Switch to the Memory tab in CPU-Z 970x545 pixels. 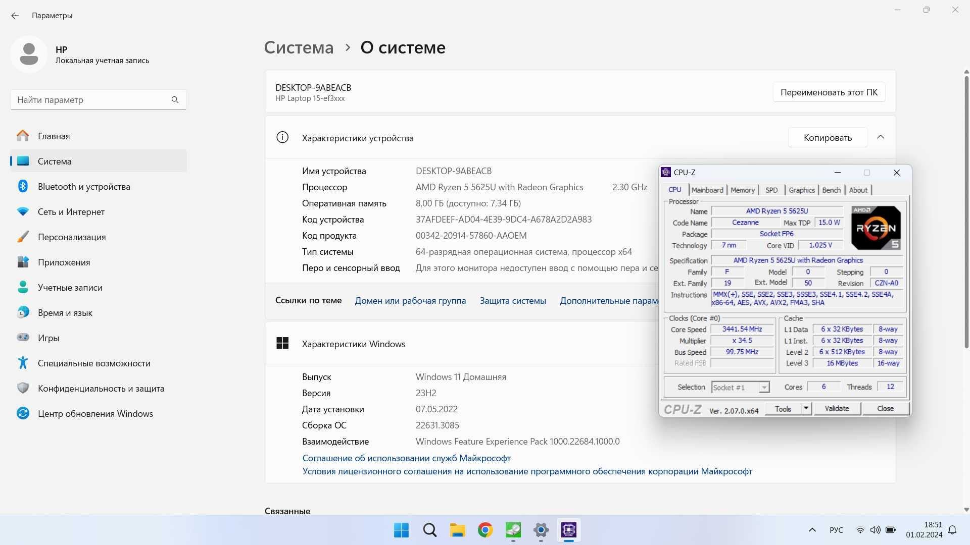[x=743, y=190]
